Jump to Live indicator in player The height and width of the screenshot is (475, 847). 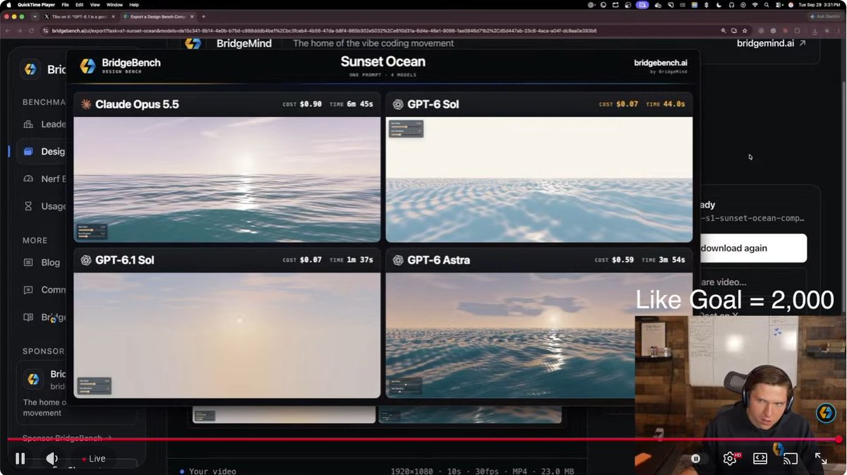pyautogui.click(x=94, y=459)
